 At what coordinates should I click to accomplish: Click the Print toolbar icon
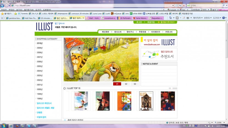point(188,18)
